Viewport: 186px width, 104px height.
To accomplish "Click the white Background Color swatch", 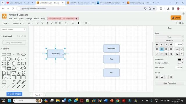I will point(180,63).
